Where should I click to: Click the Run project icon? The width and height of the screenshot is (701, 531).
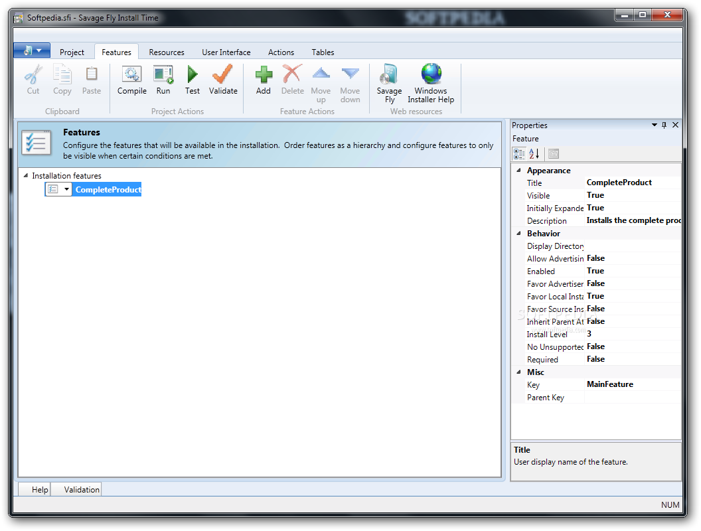[163, 74]
